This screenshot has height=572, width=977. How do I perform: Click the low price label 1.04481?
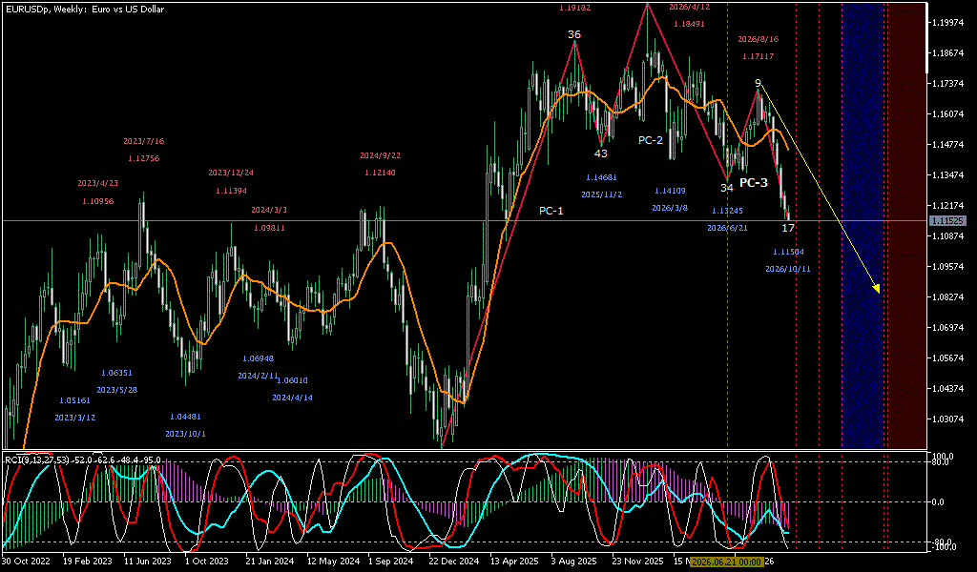[185, 417]
